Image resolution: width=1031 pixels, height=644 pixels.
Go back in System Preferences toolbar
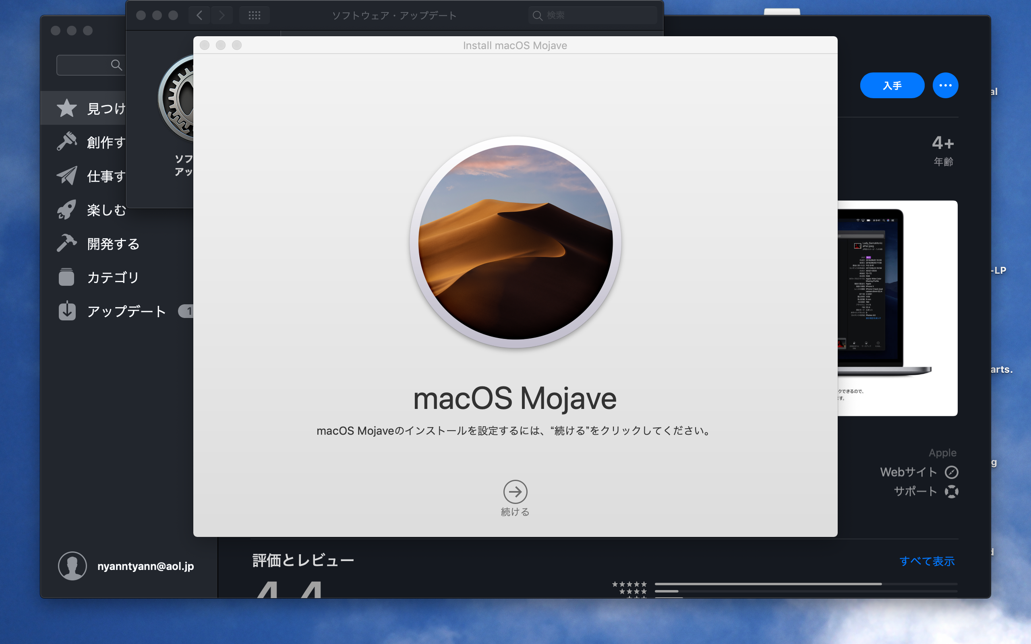[x=199, y=15]
